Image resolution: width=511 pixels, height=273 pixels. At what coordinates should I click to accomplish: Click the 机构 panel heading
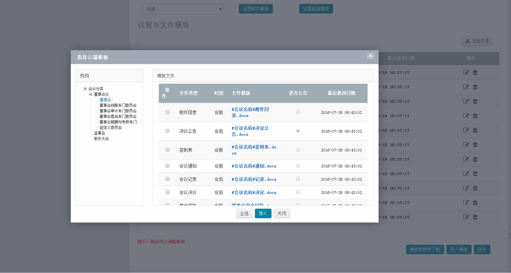[x=85, y=76]
